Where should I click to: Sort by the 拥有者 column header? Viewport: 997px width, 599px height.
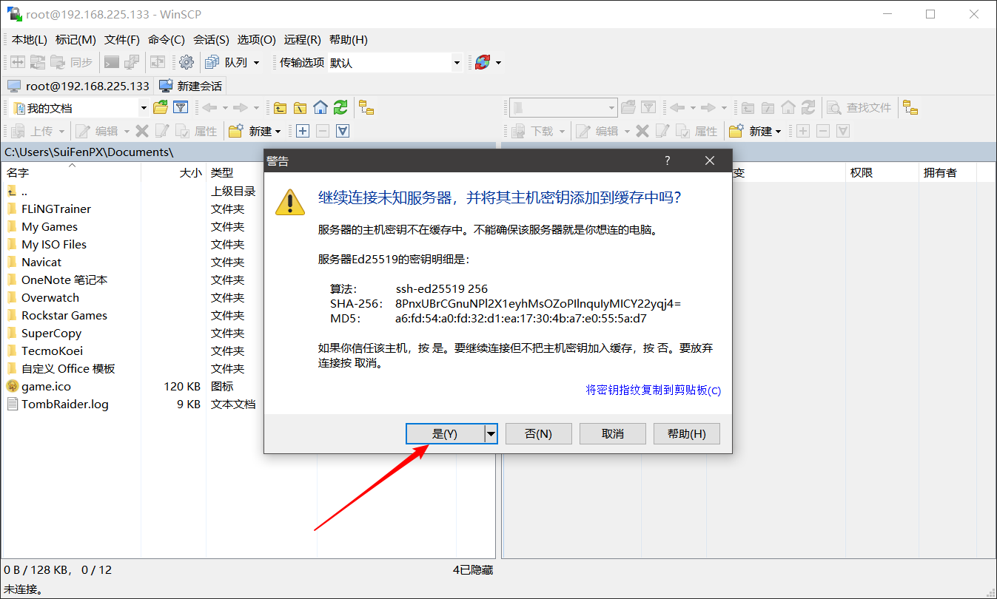coord(947,172)
